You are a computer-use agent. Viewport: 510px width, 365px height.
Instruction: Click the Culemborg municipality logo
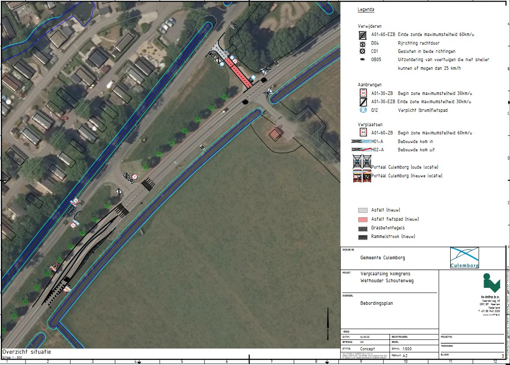click(465, 258)
